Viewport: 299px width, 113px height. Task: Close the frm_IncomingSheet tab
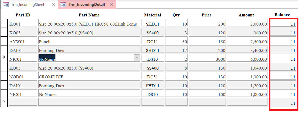(54, 5)
